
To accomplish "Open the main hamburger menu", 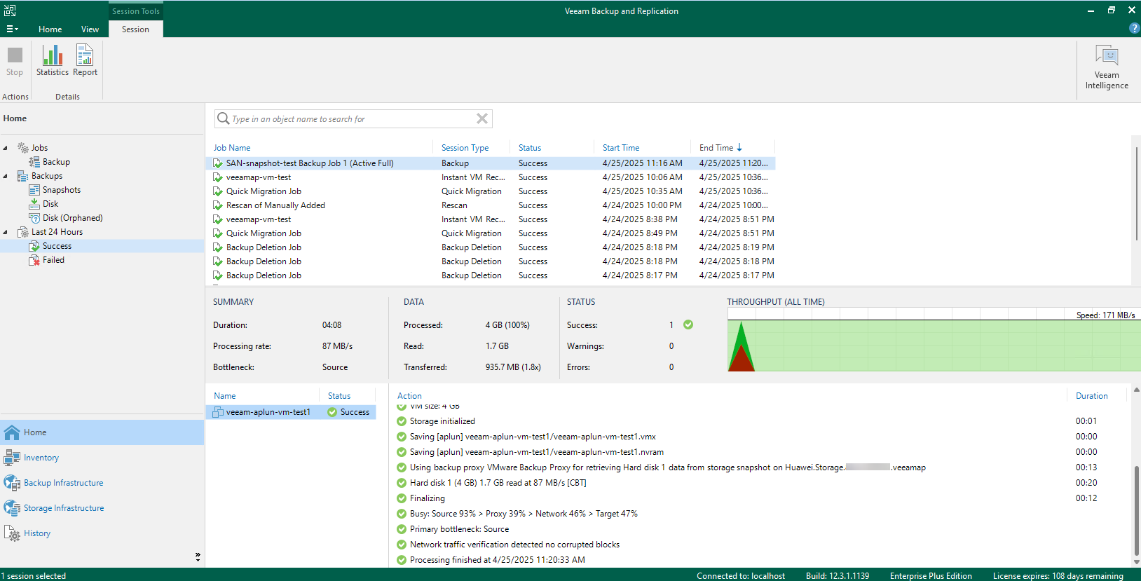I will [12, 29].
